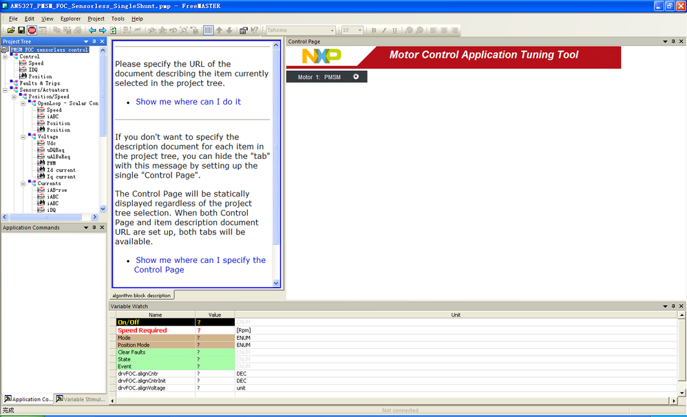
Task: Click Project Tree vertical scrollbar down arrow
Action: tap(103, 209)
